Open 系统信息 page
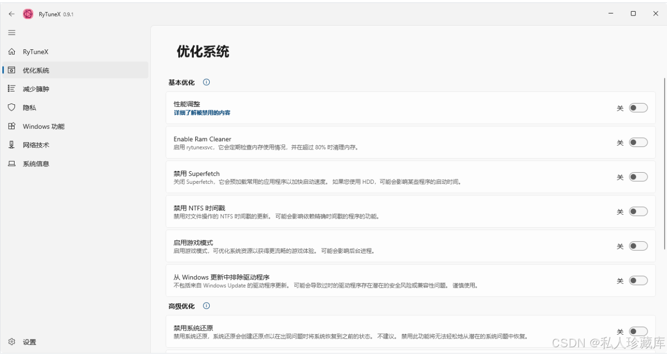Screen dimensions: 667x354 75,164
